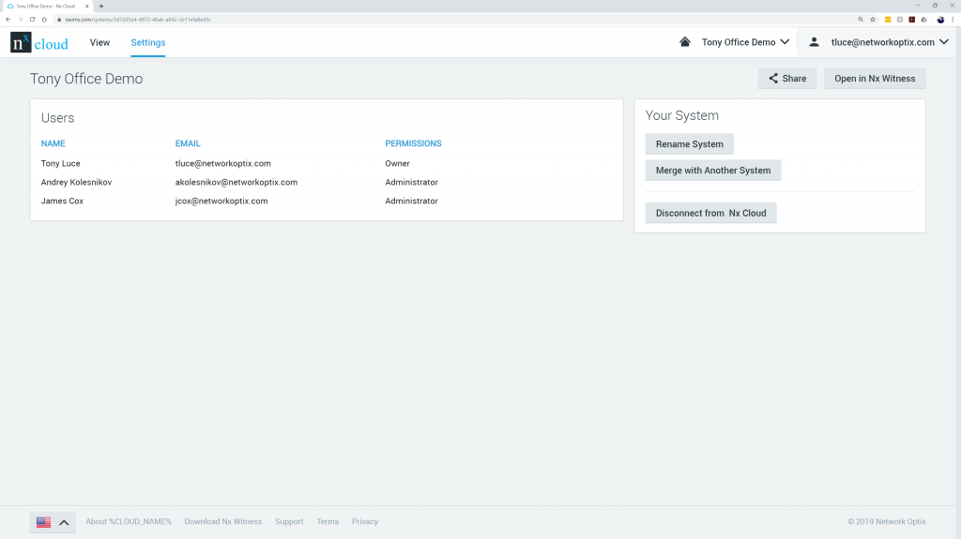Open the Chrome three-dot menu
961x539 pixels.
point(953,19)
